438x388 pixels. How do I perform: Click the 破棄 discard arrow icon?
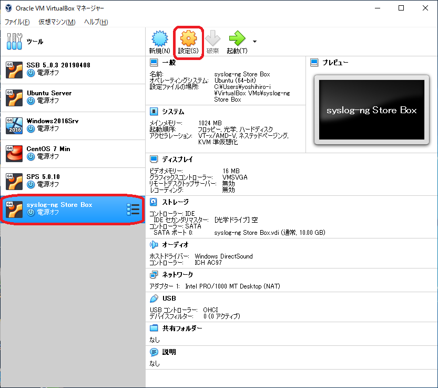(x=212, y=38)
